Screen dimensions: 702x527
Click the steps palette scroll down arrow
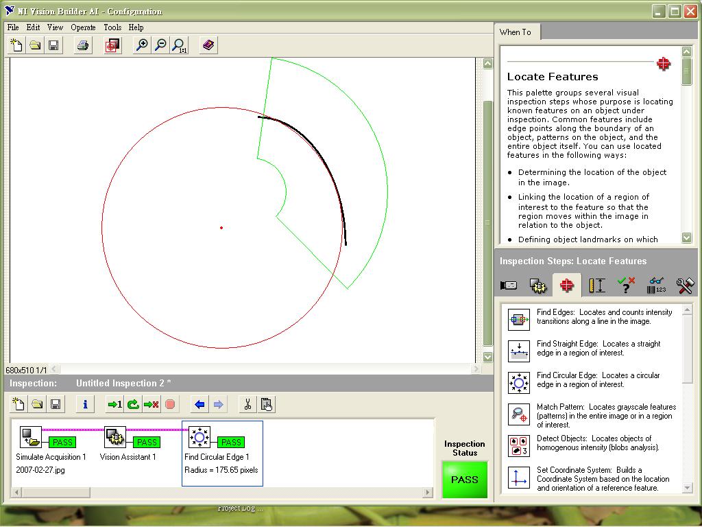(x=687, y=488)
